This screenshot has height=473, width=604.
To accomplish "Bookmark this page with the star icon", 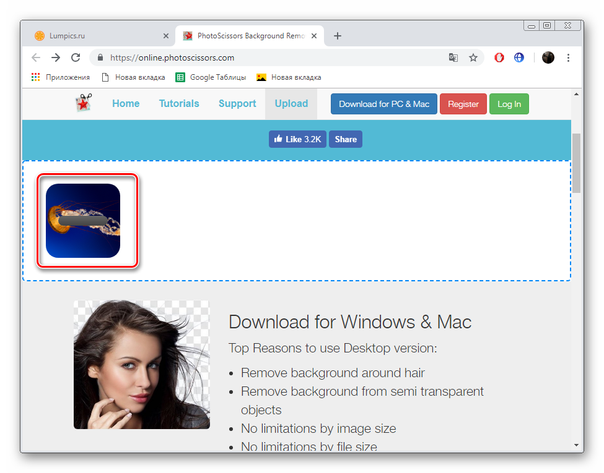I will tap(473, 58).
